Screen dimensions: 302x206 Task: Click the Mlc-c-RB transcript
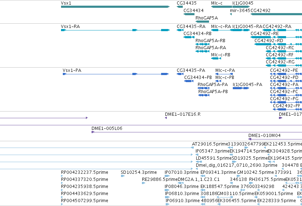pyautogui.click(x=216, y=58)
